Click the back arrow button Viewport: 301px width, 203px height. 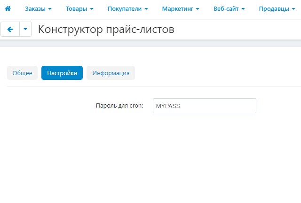(10, 30)
